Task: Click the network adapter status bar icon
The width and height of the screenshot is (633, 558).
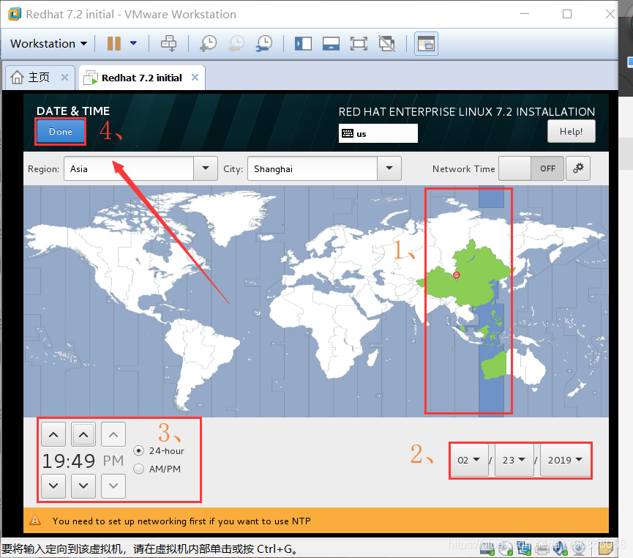Action: coord(524,548)
